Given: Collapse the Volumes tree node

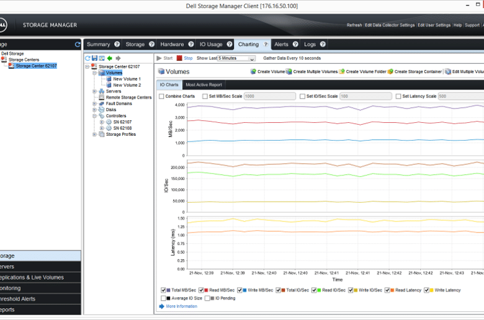Looking at the screenshot, I should (x=95, y=73).
